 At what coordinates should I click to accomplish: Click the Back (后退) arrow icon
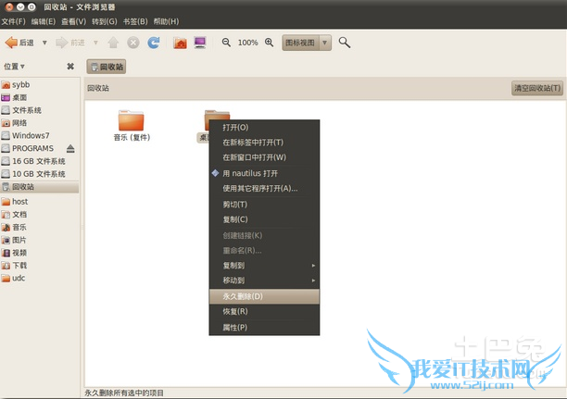point(11,43)
